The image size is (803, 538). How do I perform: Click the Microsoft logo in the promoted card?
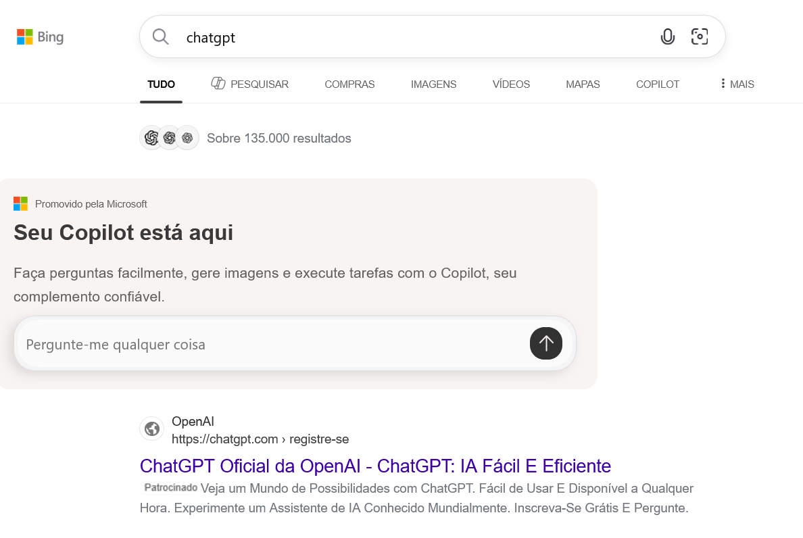[20, 203]
